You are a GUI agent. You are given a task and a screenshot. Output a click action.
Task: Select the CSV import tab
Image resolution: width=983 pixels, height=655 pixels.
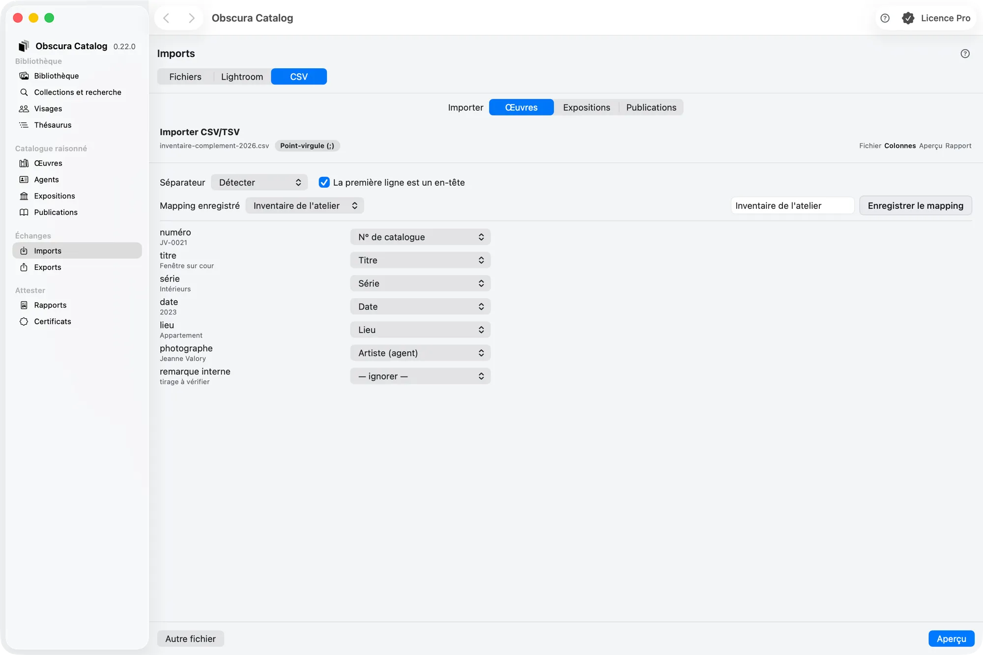pyautogui.click(x=299, y=77)
